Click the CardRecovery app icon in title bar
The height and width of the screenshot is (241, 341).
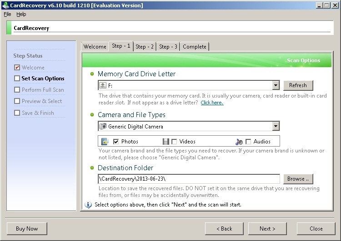[x=5, y=5]
